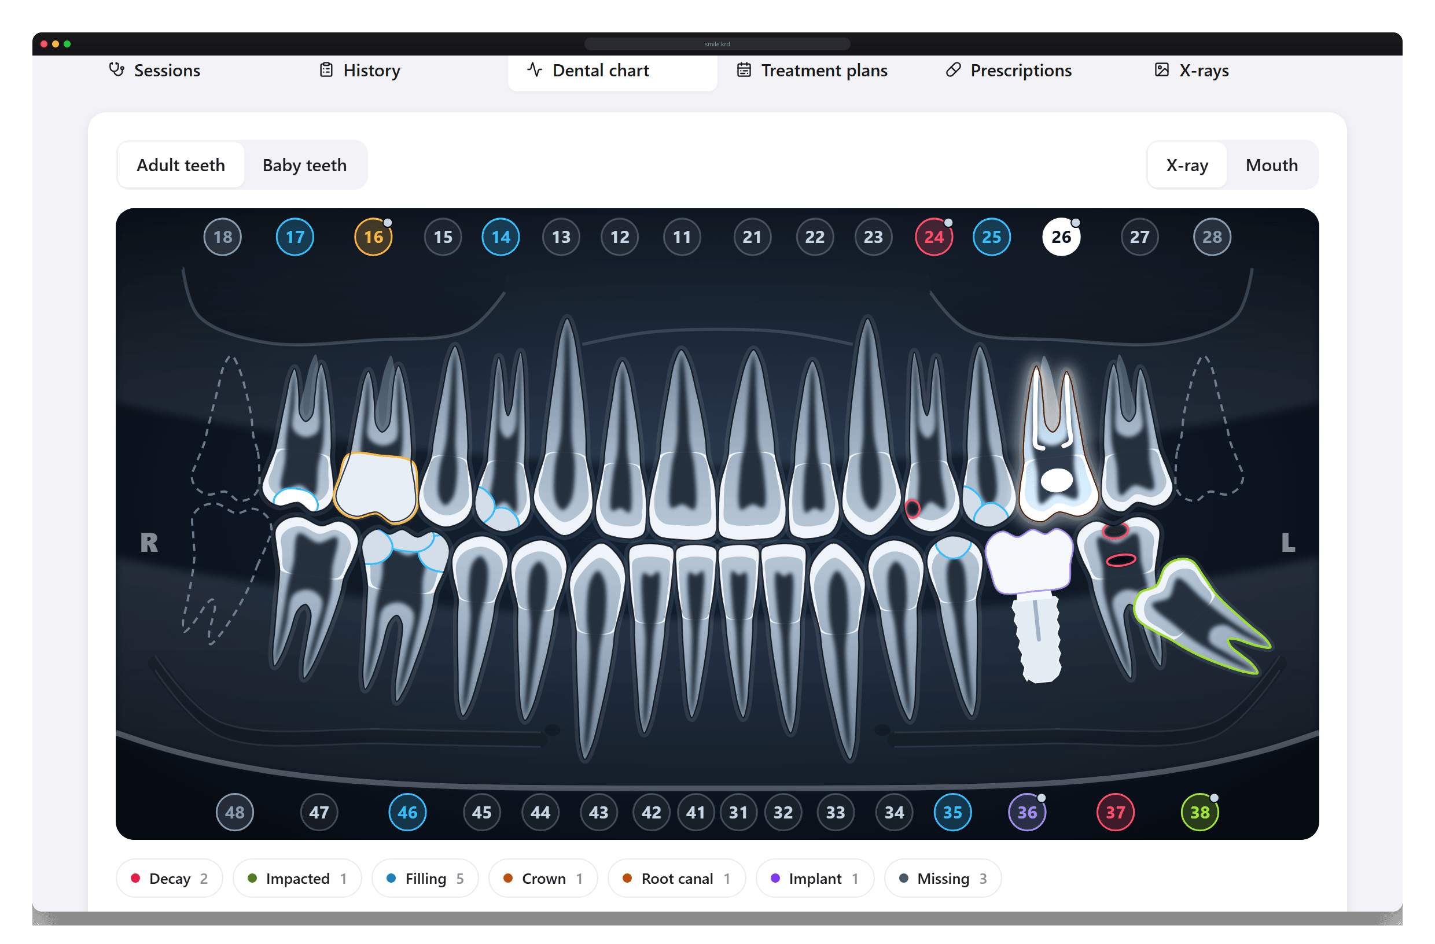
Task: Select missing tooth 28 badge
Action: pos(1212,237)
